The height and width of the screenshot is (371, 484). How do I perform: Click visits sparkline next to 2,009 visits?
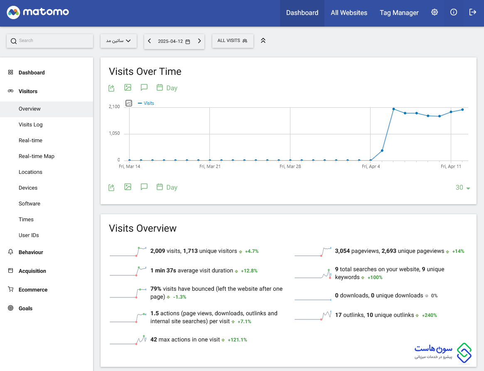click(128, 252)
